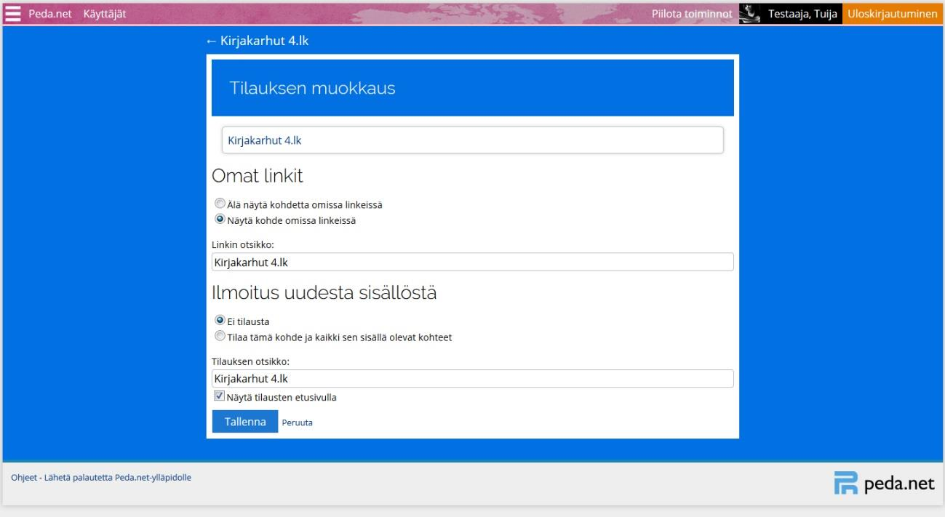Focus the Tilauksen otsikko text field

point(473,378)
